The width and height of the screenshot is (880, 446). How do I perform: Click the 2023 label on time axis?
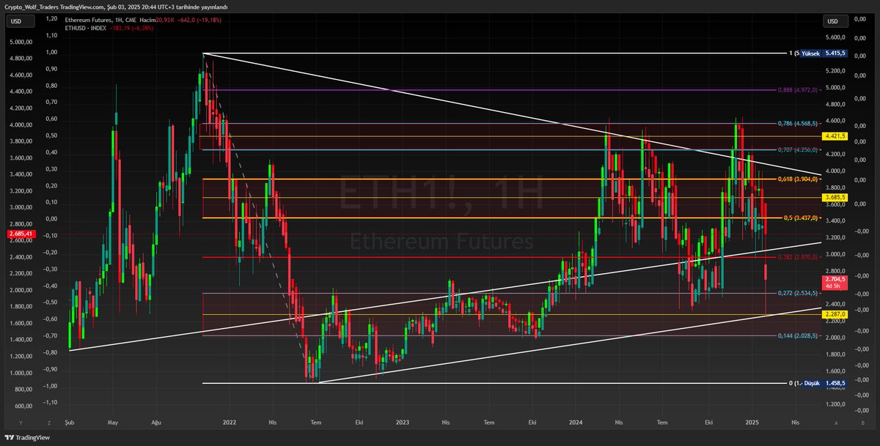click(x=403, y=423)
